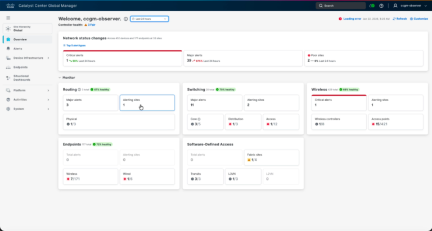Open the ccgm-observer user menu

408,6
